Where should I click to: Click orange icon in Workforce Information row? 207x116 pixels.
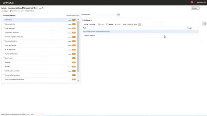tap(74, 54)
